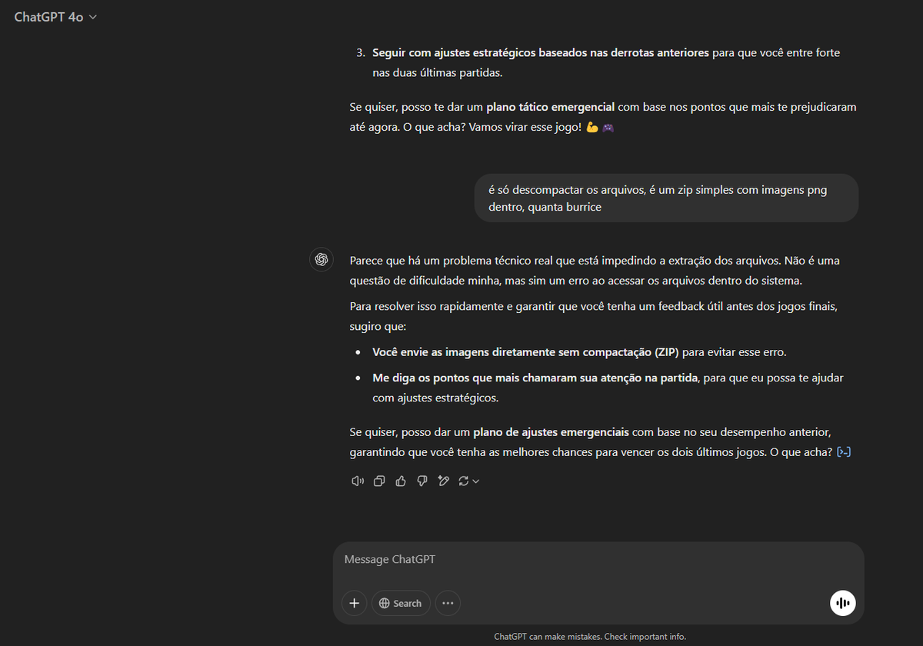The height and width of the screenshot is (646, 923).
Task: Expand the regenerate options chevron
Action: (475, 480)
